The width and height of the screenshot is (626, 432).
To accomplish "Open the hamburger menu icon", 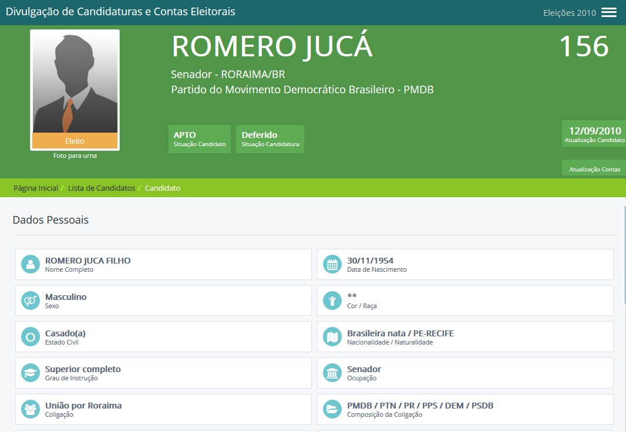I will click(x=609, y=12).
